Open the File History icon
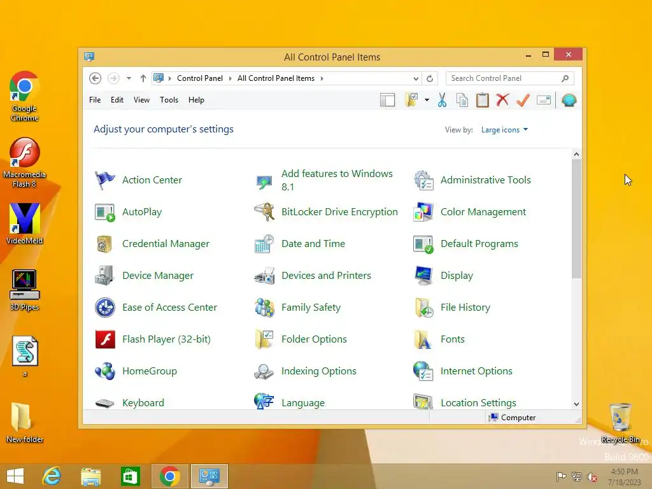Image resolution: width=652 pixels, height=489 pixels. point(423,308)
